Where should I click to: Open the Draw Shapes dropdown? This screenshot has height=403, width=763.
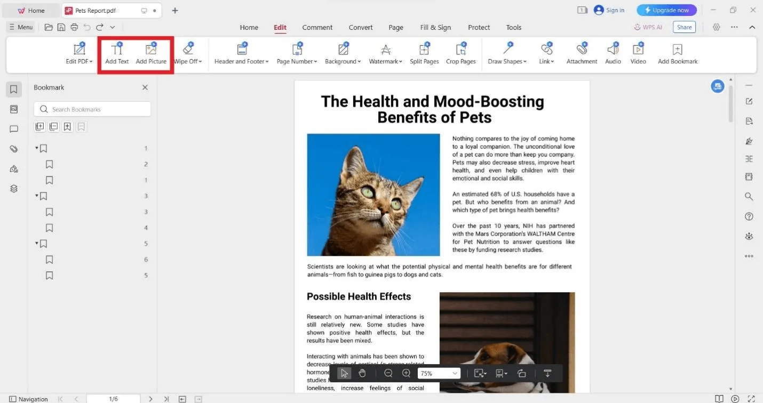coord(506,53)
